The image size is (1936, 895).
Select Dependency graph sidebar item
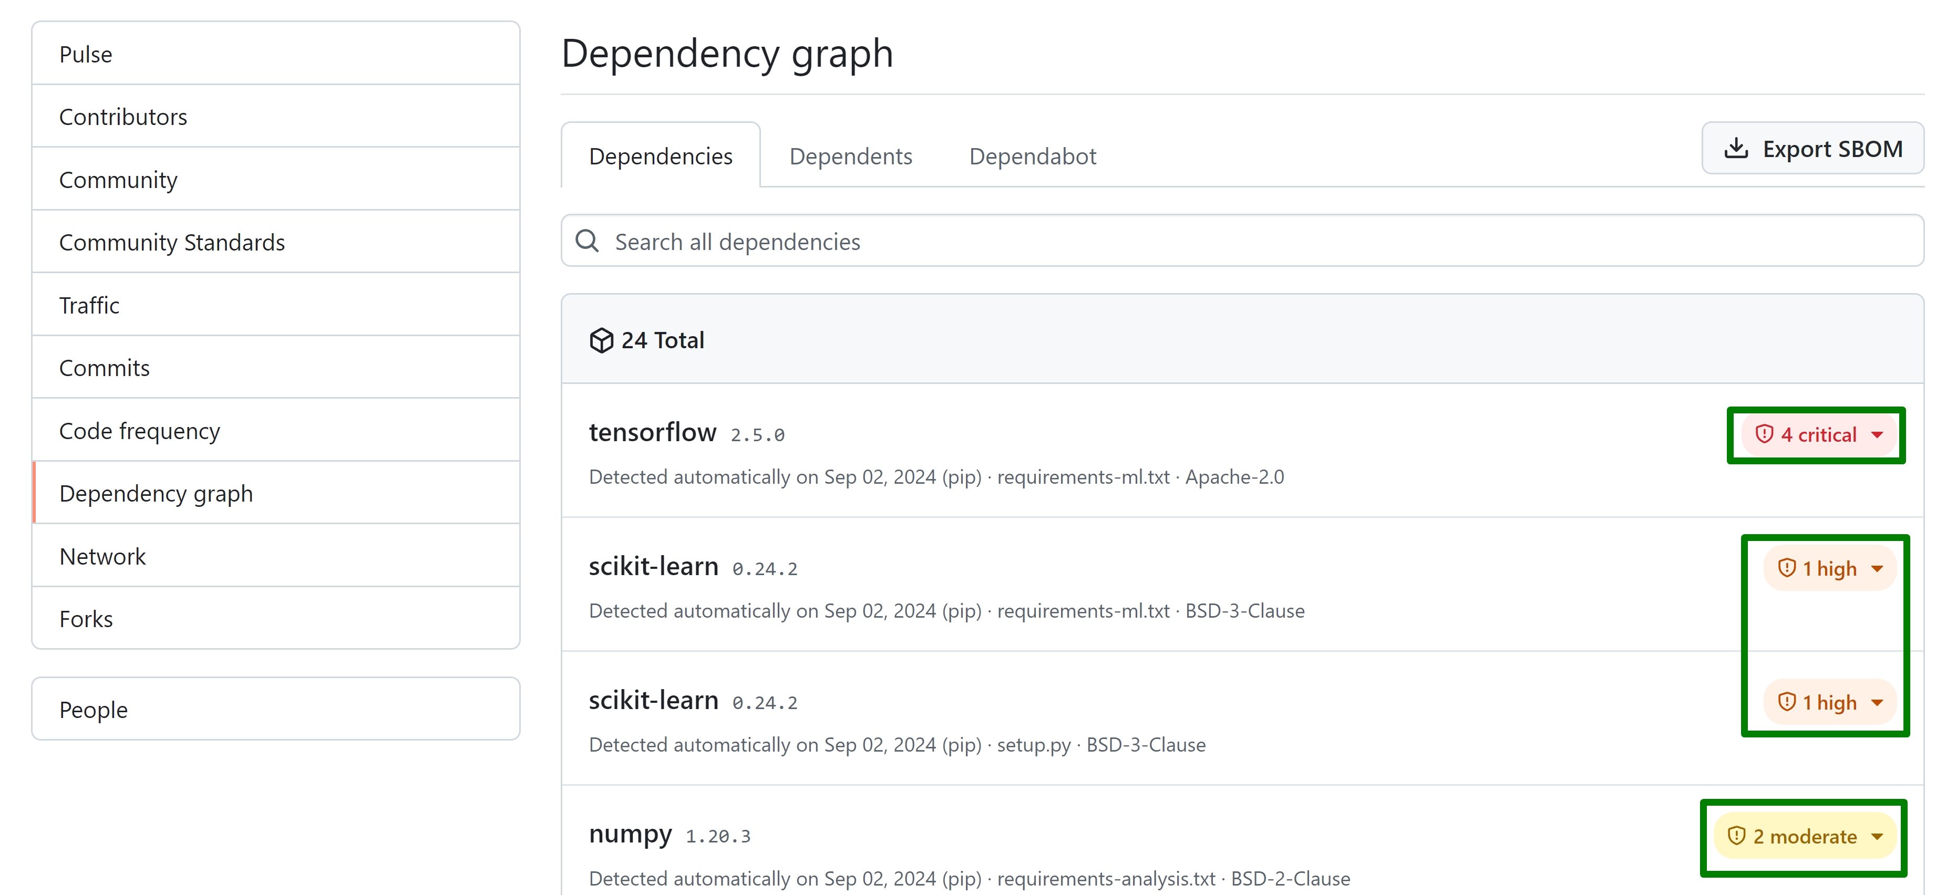(x=276, y=493)
